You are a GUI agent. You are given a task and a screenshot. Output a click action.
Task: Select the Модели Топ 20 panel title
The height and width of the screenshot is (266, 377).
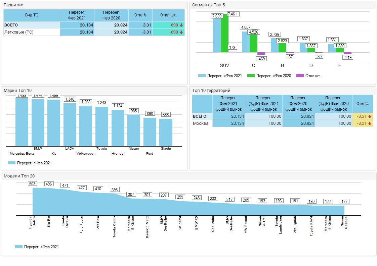coord(19,176)
